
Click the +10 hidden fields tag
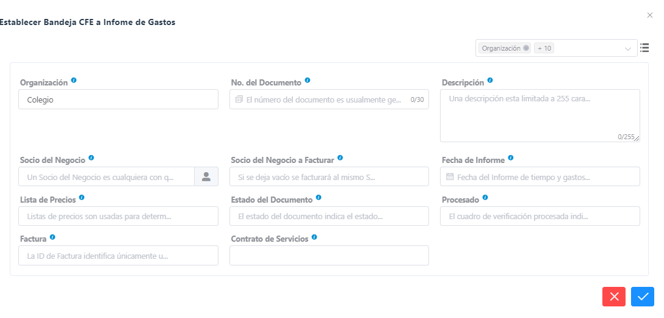pyautogui.click(x=544, y=48)
